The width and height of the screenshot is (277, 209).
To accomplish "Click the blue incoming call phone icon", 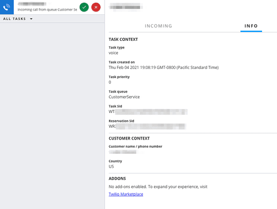I will [7, 7].
